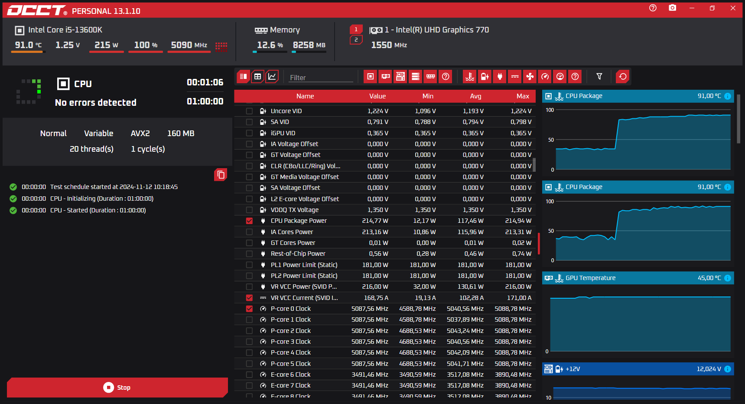Click the Rest-of-Chip Power row name

pyautogui.click(x=298, y=254)
